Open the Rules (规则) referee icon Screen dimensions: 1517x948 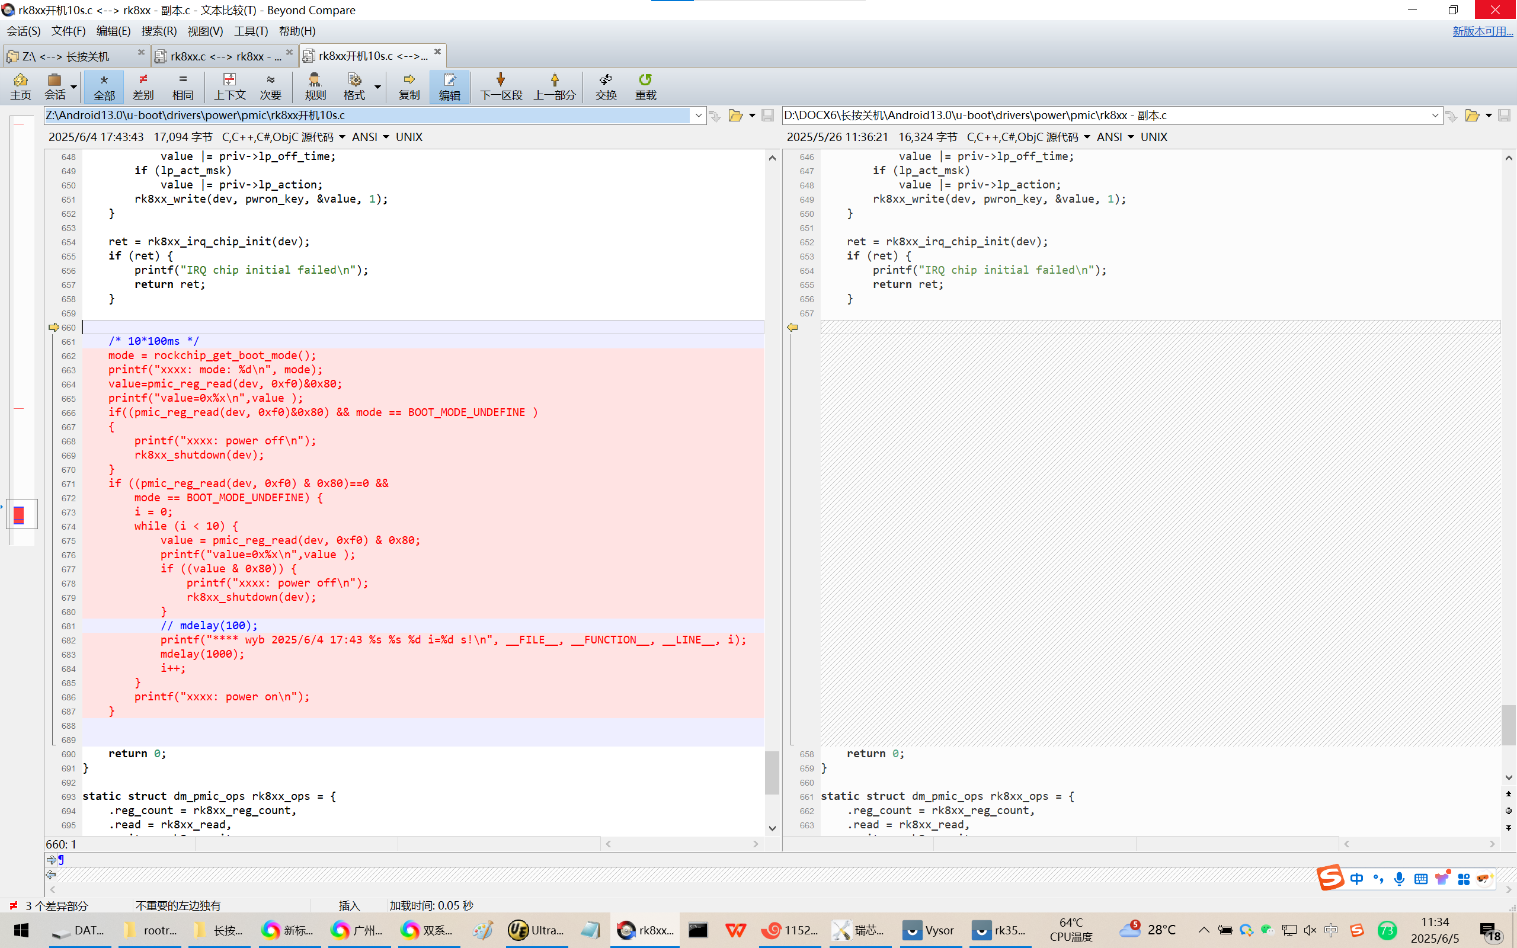[x=315, y=86]
